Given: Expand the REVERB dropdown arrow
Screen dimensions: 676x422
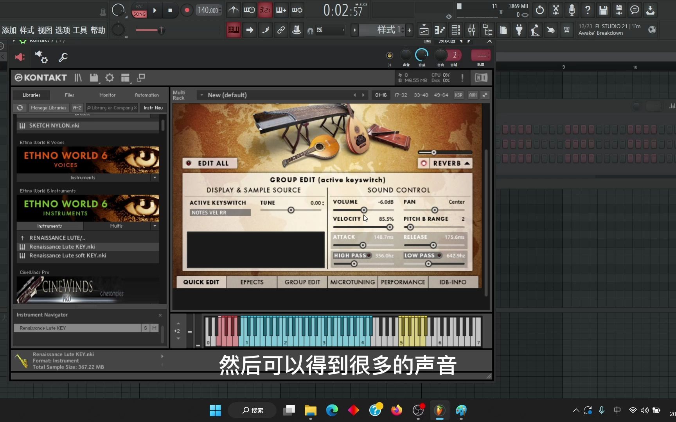Looking at the screenshot, I should (x=467, y=163).
